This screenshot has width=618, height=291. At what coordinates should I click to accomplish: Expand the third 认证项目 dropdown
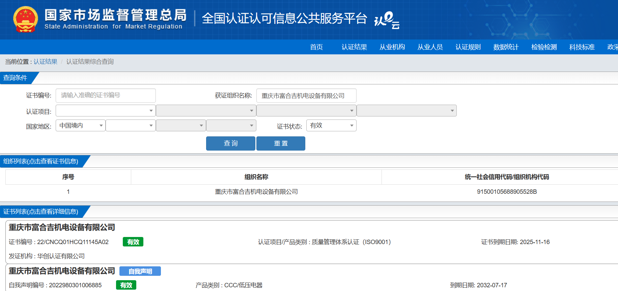pyautogui.click(x=306, y=110)
